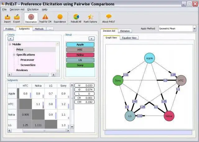Click the 1.2 edge label near HTC node

165,80
